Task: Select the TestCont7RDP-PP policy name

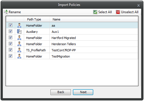Action: pyautogui.click(x=64, y=50)
